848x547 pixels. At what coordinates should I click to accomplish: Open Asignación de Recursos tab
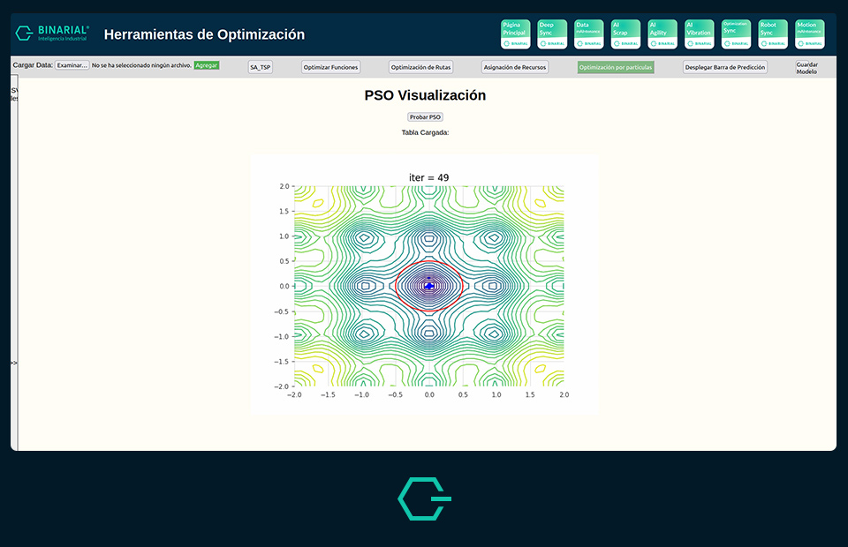[515, 67]
